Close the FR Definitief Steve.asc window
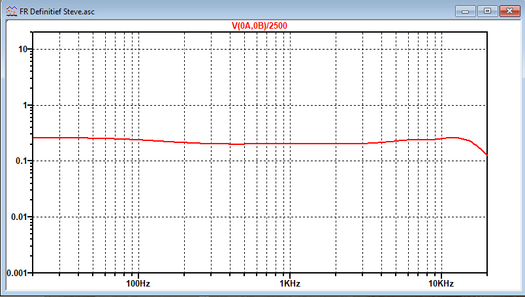 [509, 11]
